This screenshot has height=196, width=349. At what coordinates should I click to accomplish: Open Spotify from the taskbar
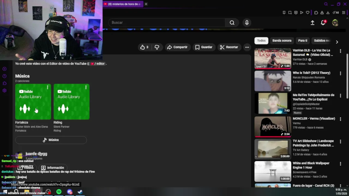click(59, 192)
